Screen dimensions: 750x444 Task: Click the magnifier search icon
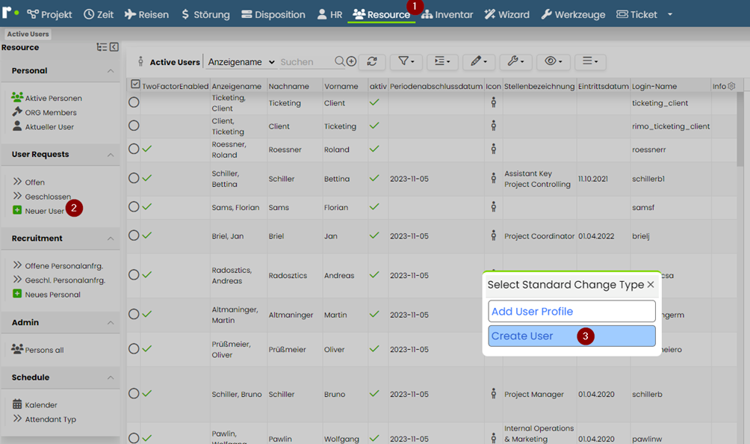click(339, 61)
